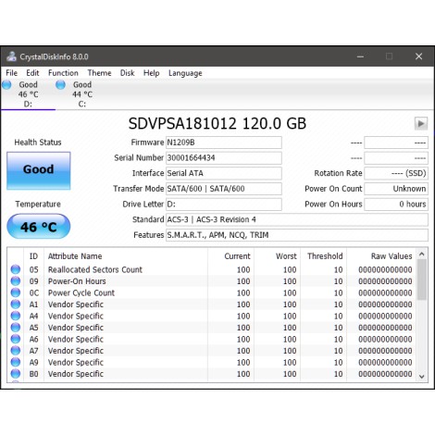Click the ID column header

[33, 256]
